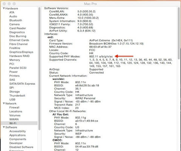
Task: Select Audio in the sidebar
Action: click(x=13, y=17)
